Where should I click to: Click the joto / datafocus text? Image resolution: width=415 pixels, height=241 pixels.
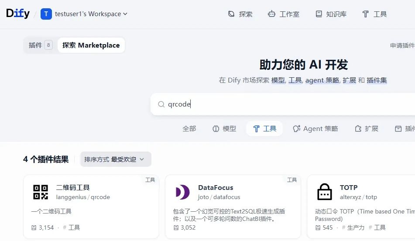pyautogui.click(x=219, y=197)
